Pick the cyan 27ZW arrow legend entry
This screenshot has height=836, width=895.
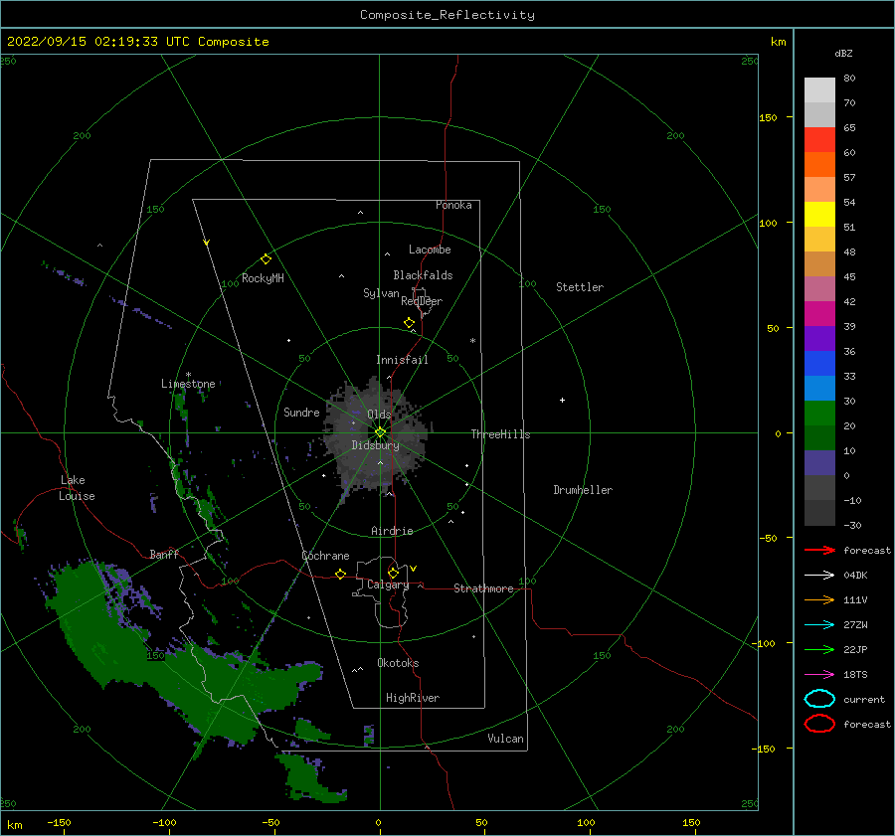(x=819, y=625)
